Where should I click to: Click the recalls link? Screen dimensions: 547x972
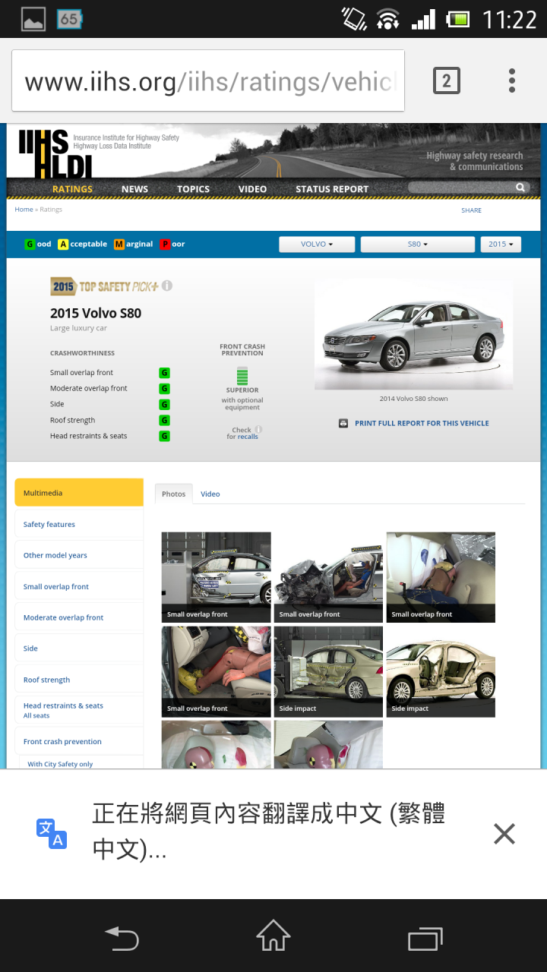(x=248, y=437)
